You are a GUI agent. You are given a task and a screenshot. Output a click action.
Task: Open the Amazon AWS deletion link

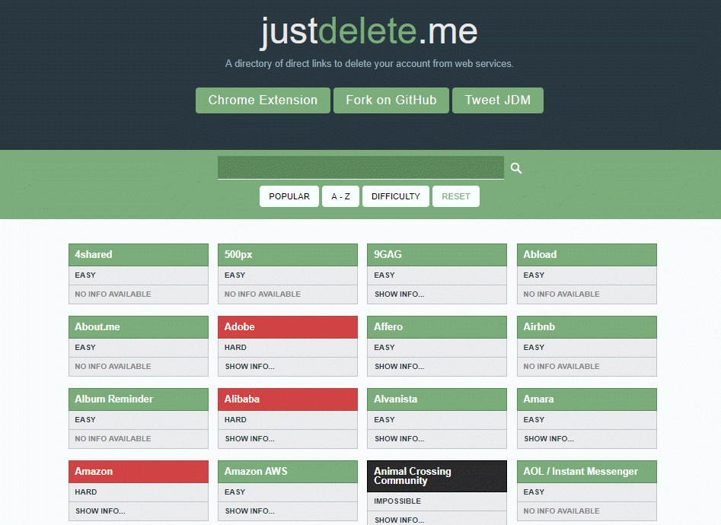pyautogui.click(x=287, y=472)
